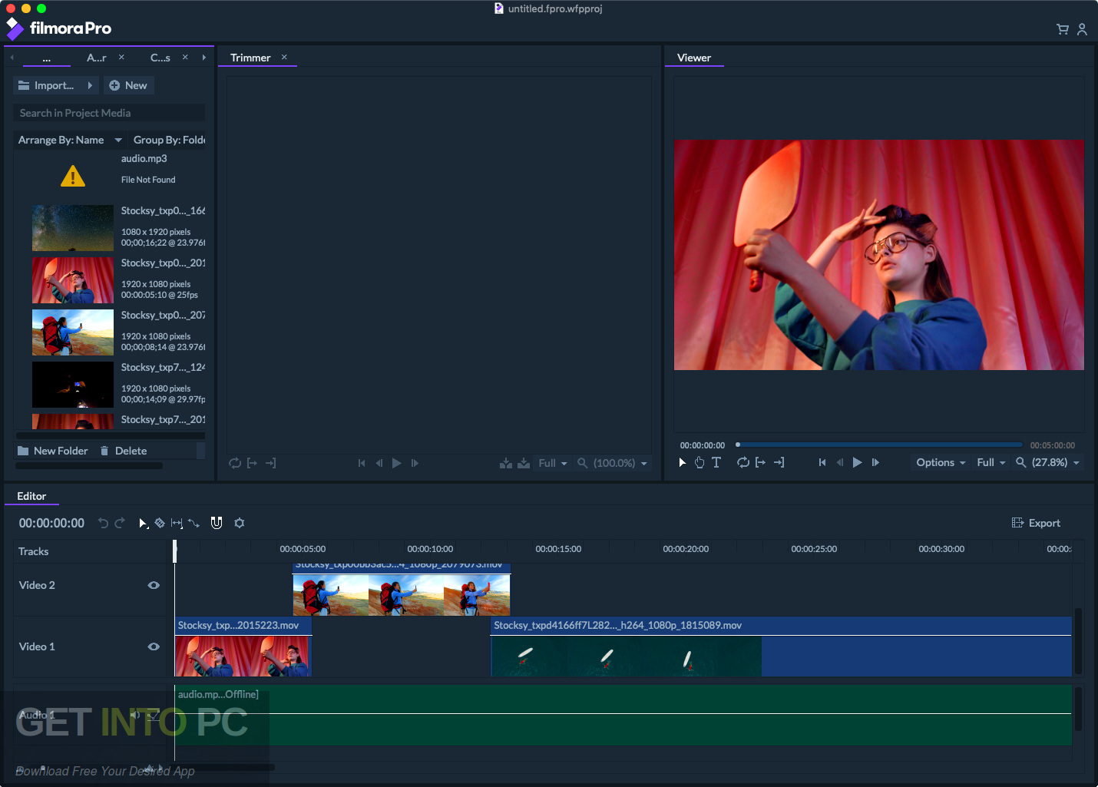Play clip in Trimmer
The width and height of the screenshot is (1098, 787).
(x=396, y=463)
